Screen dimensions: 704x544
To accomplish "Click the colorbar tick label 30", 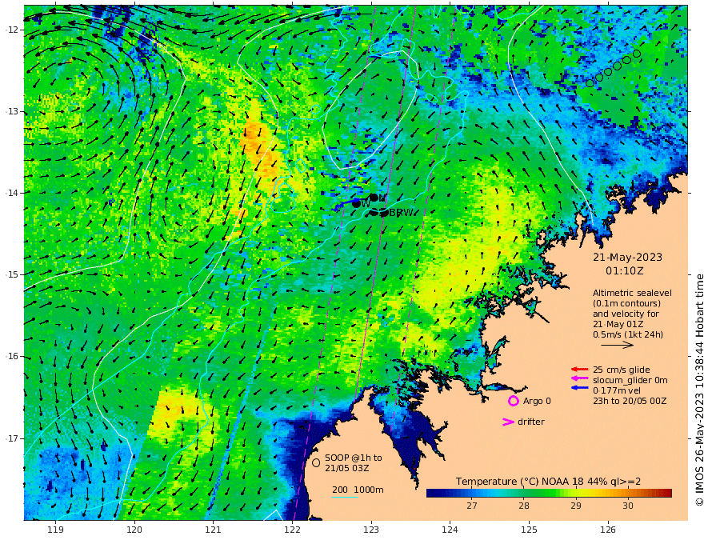I will click(x=628, y=506).
